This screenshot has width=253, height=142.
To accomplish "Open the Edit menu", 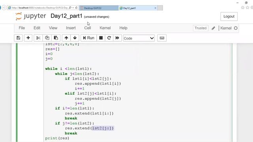I will [37, 28].
